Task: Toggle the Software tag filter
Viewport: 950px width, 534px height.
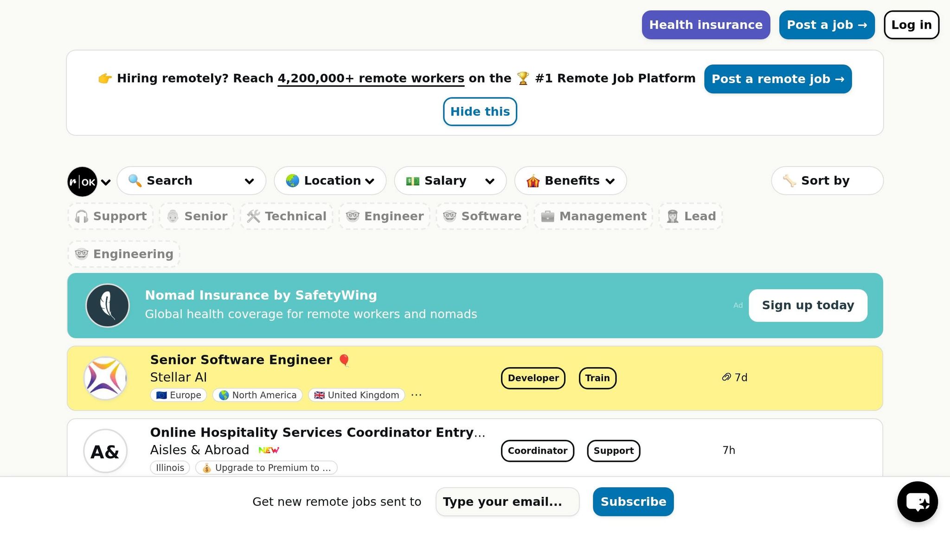Action: click(x=482, y=216)
